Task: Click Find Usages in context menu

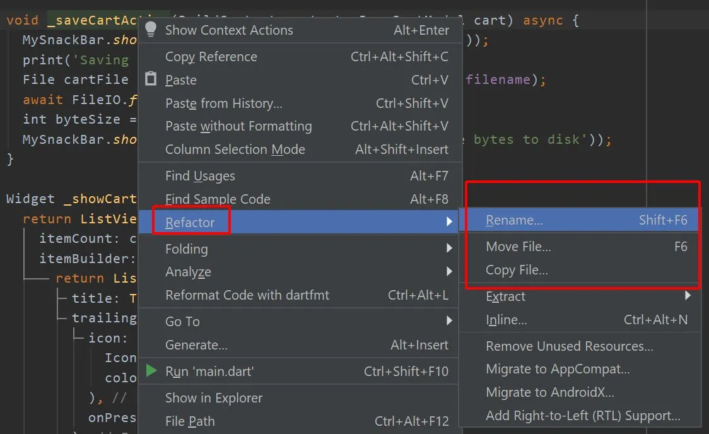Action: pyautogui.click(x=200, y=176)
